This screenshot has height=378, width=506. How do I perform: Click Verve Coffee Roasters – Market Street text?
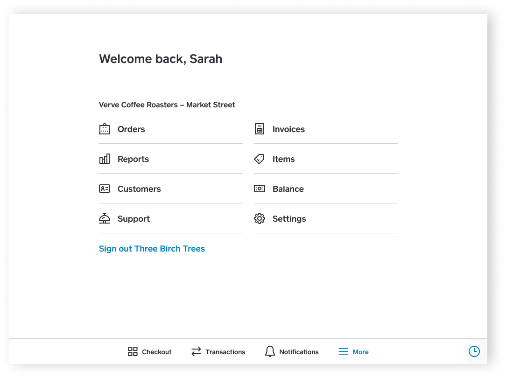[x=167, y=105]
